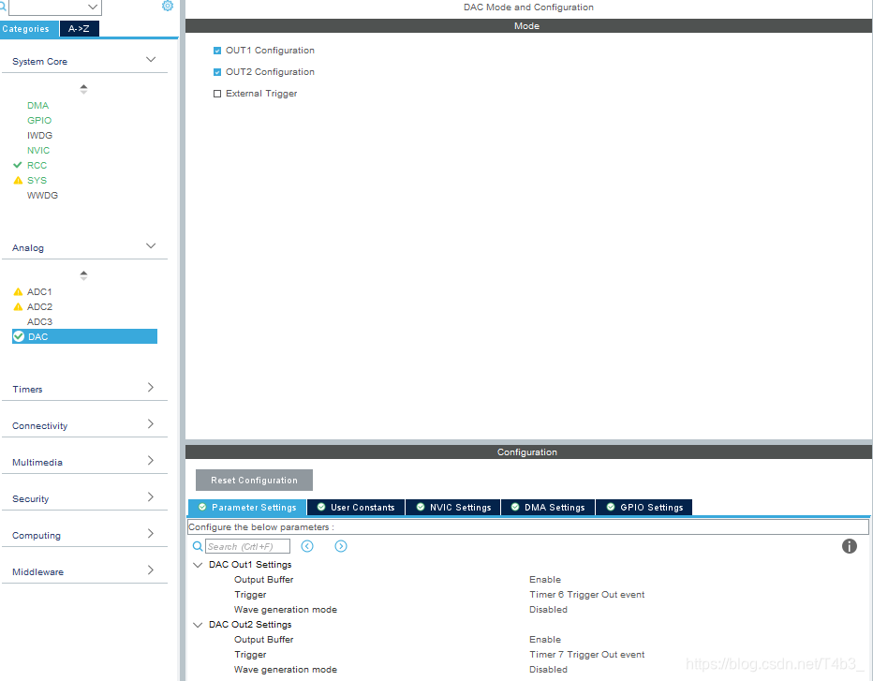
Task: Click the parameter Search field
Action: click(x=247, y=546)
